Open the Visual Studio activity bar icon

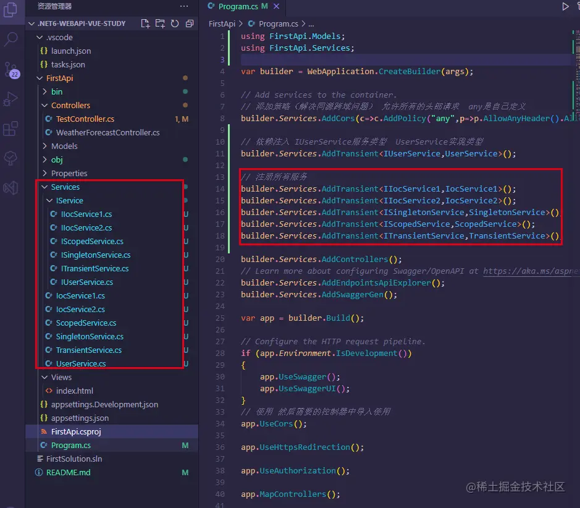tap(11, 188)
